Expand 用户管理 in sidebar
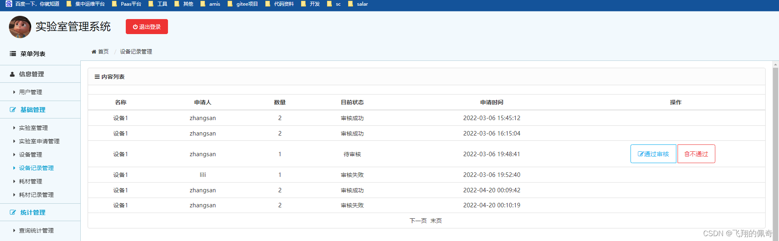779x241 pixels. (30, 92)
